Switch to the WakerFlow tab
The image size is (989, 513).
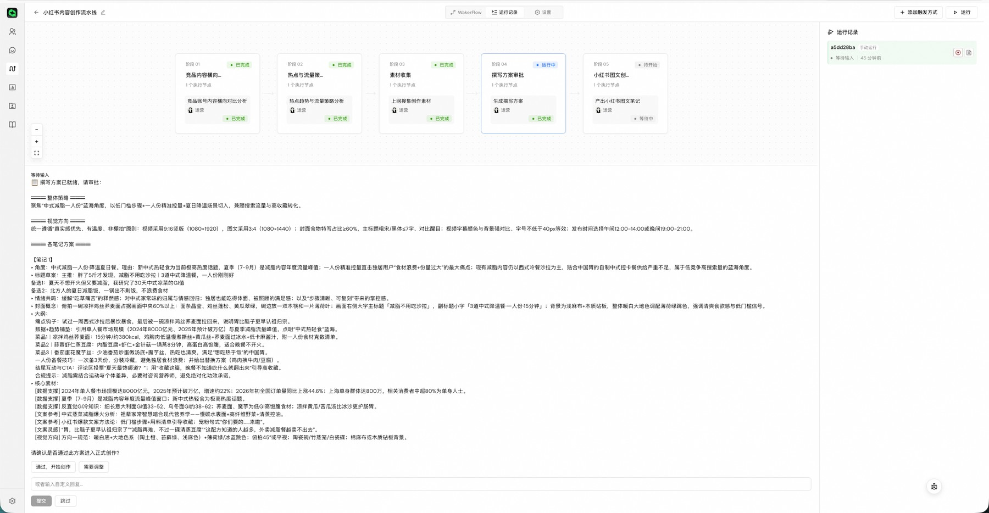tap(466, 13)
